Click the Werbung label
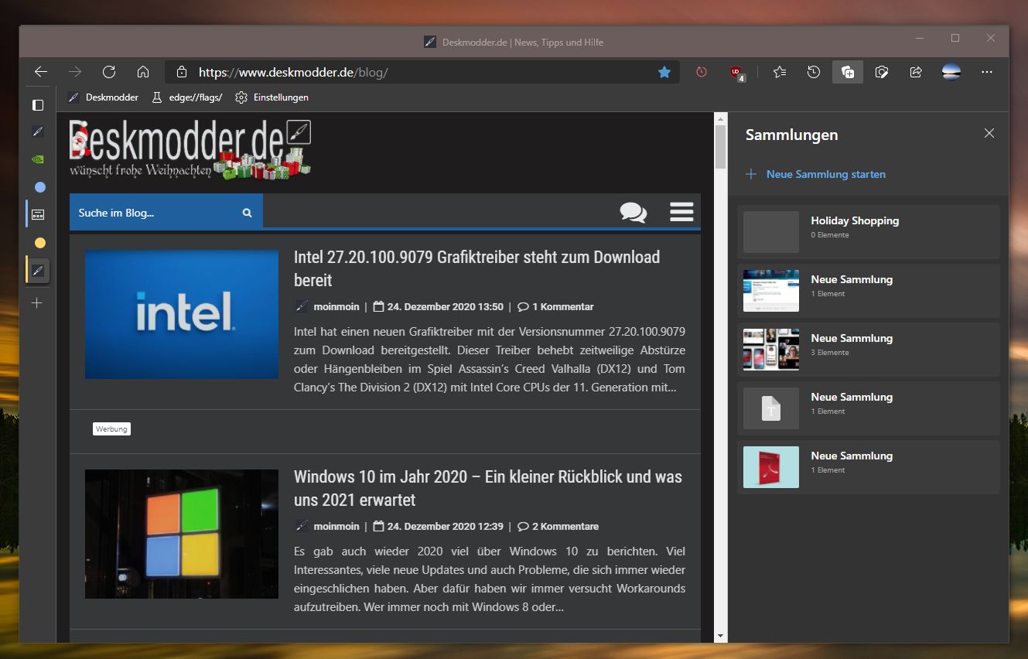Viewport: 1028px width, 659px height. [x=111, y=429]
